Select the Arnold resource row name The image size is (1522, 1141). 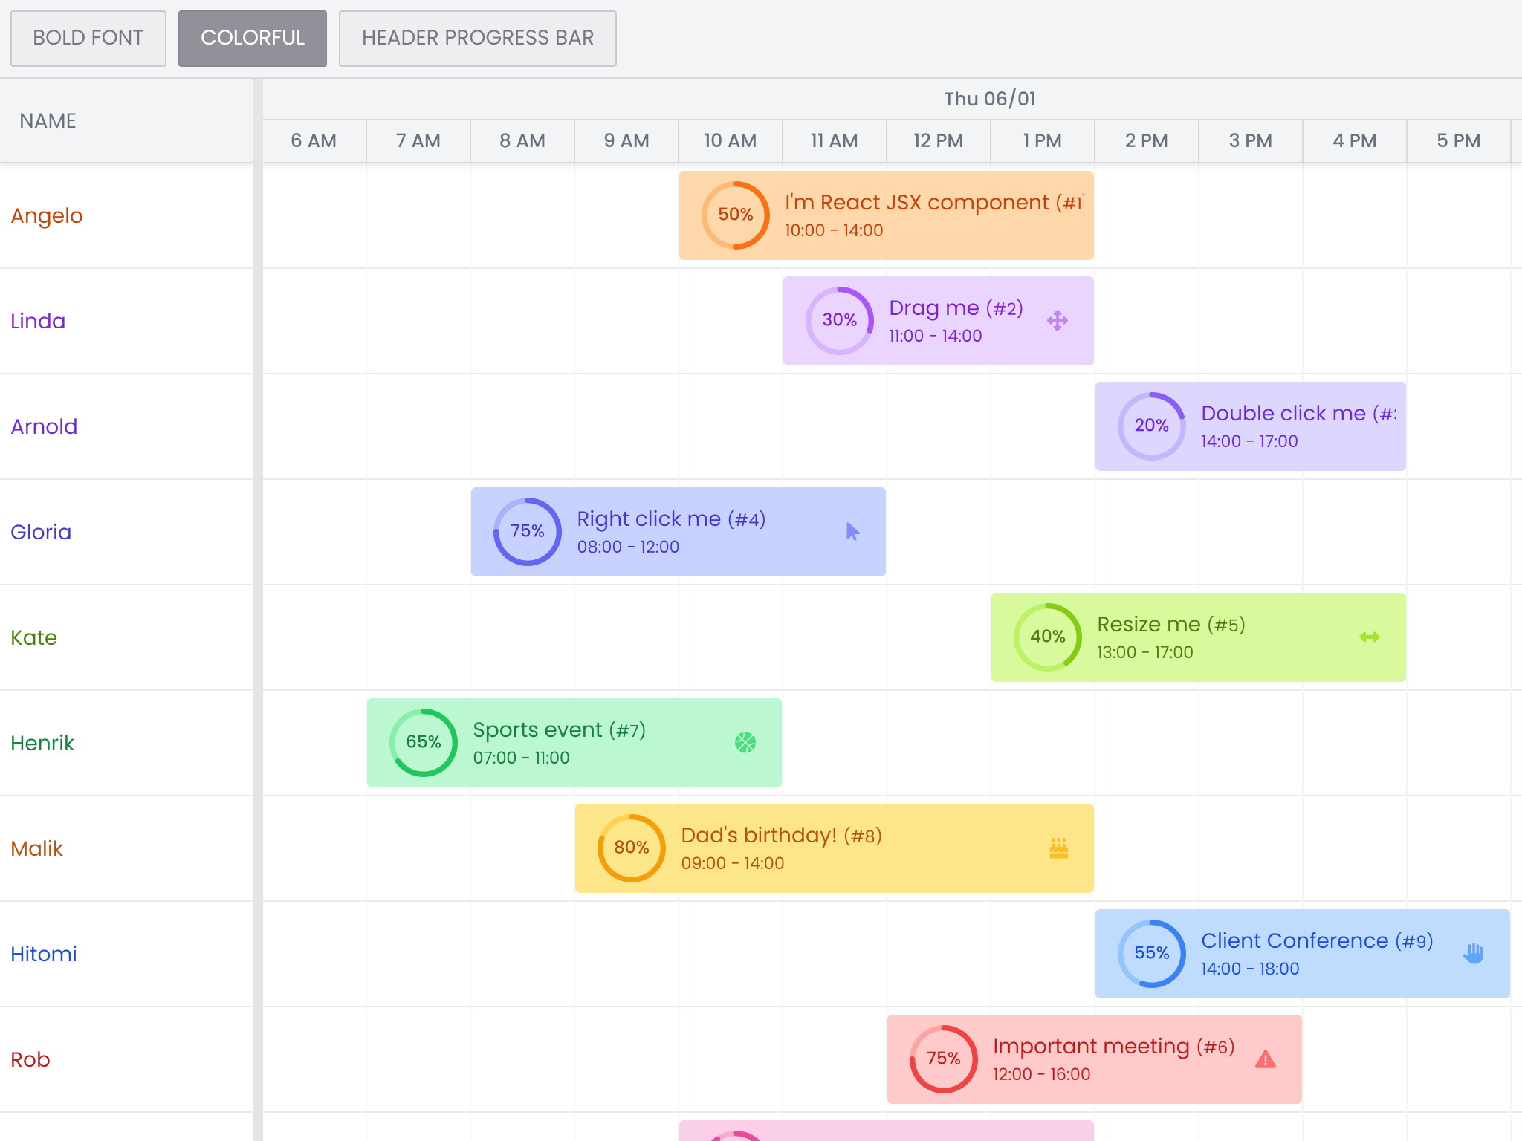pyautogui.click(x=44, y=427)
